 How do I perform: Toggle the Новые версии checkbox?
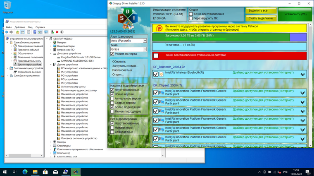pos(112,94)
